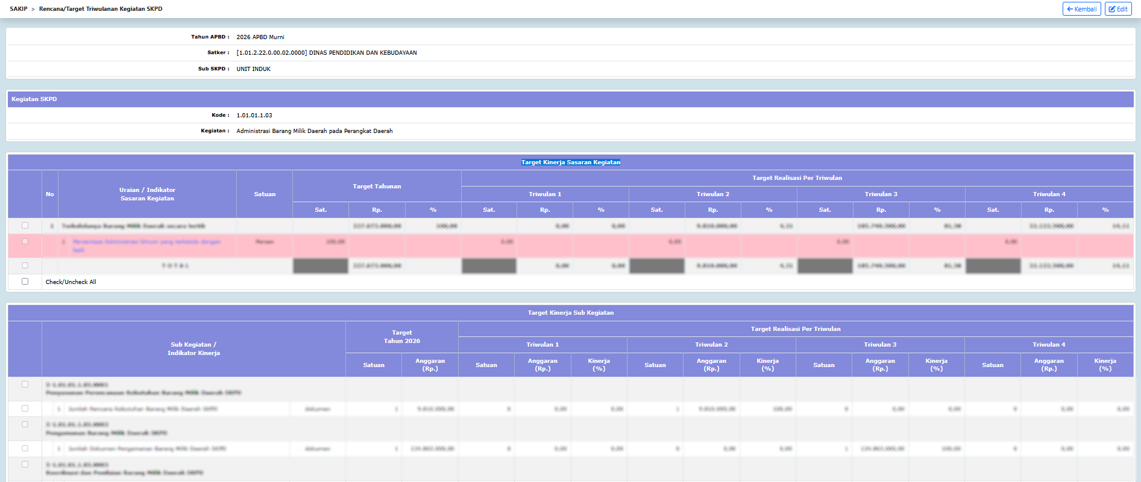Image resolution: width=1141 pixels, height=482 pixels.
Task: Click the Target Tahun 2026 column header
Action: point(402,337)
